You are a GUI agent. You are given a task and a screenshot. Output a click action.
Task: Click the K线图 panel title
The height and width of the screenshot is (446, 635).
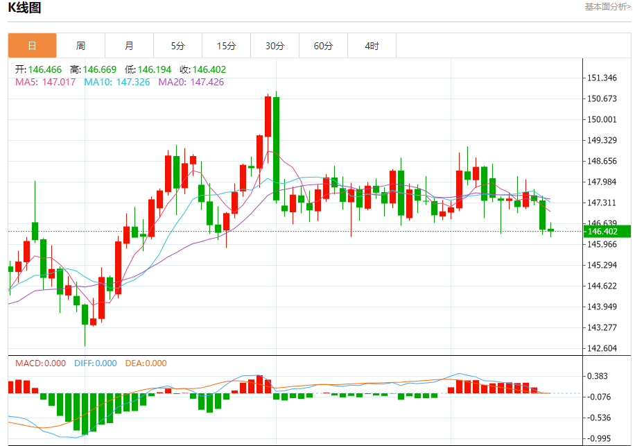pyautogui.click(x=24, y=8)
